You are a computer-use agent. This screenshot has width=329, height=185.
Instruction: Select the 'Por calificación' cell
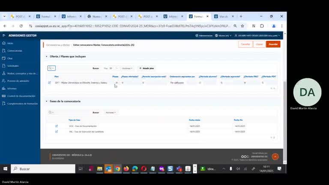click(177, 83)
